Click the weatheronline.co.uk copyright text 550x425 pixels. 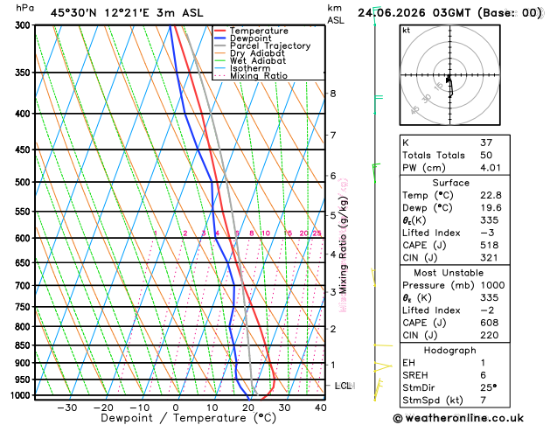point(458,418)
